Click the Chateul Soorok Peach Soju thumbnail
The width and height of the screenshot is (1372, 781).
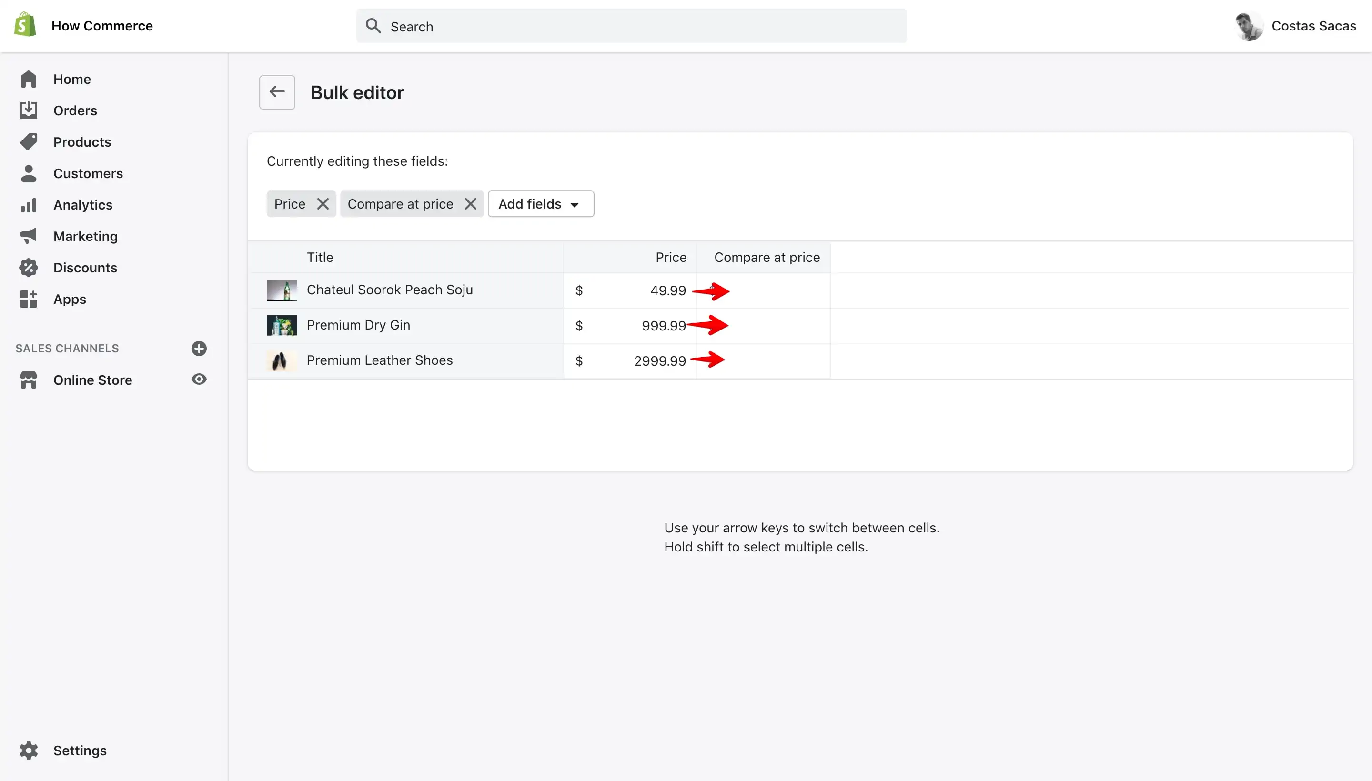[282, 290]
